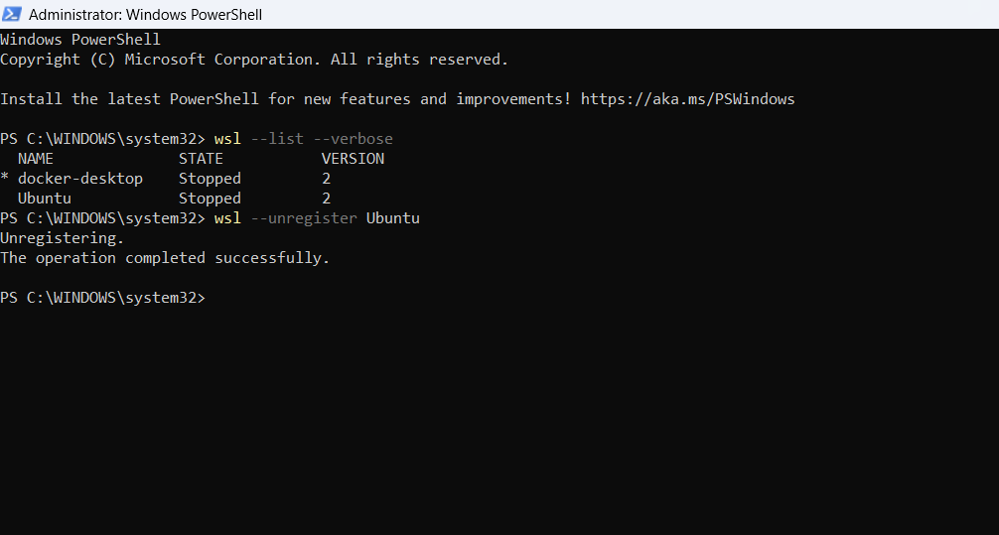The image size is (999, 535).
Task: Click "The operation completed successfully." message
Action: tap(165, 258)
